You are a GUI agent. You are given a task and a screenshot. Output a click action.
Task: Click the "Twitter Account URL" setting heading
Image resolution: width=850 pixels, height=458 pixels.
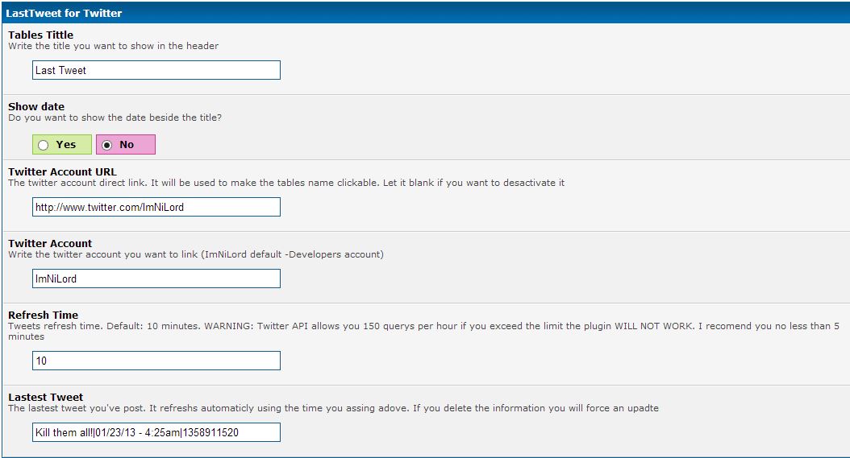[x=62, y=171]
